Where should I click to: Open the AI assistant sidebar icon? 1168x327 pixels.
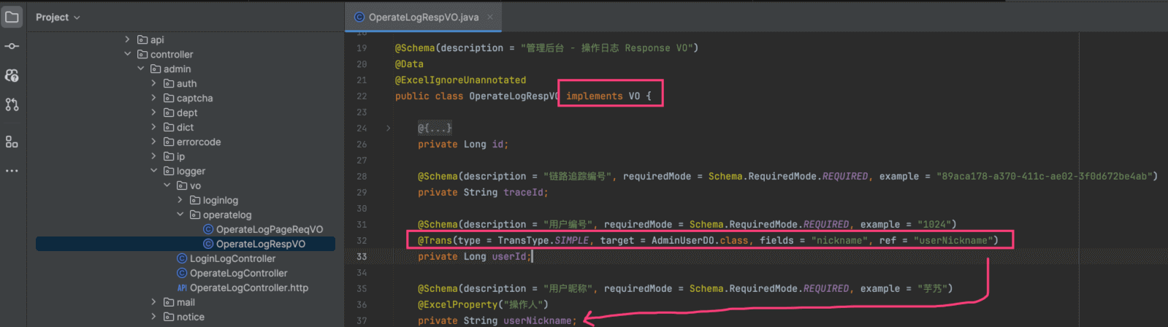click(x=12, y=75)
